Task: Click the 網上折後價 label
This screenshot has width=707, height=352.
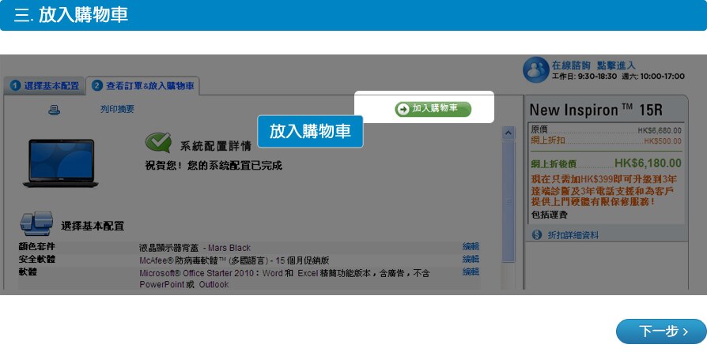Action: click(x=554, y=165)
